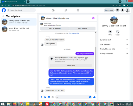Choose a GIF icon
The width and height of the screenshot is (133, 106).
[x=53, y=97]
